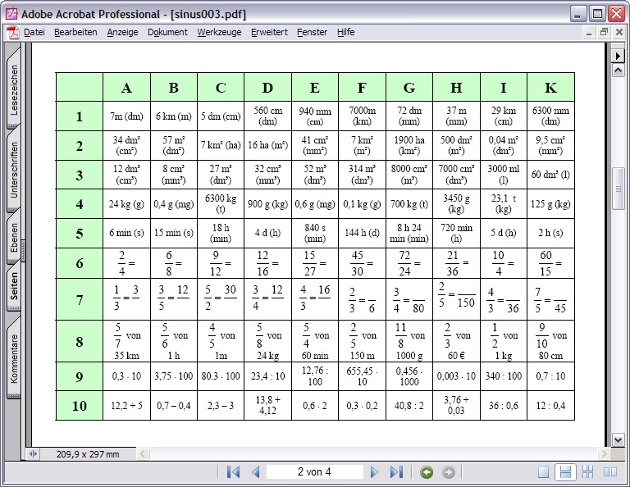Click the cell '60 dm³ (l)'
The width and height of the screenshot is (630, 487).
coord(550,175)
